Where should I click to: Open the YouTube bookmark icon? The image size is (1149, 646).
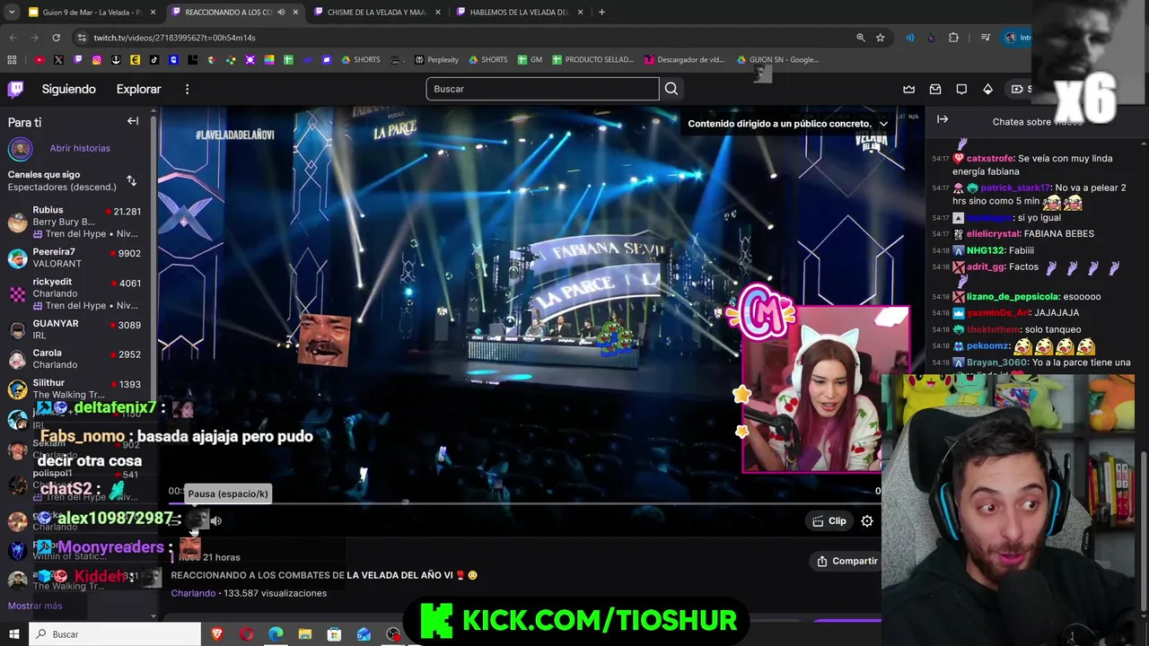click(39, 60)
